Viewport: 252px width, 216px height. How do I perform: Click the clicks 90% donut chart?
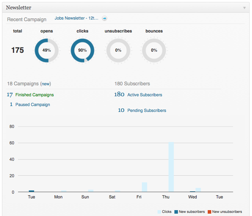82,50
